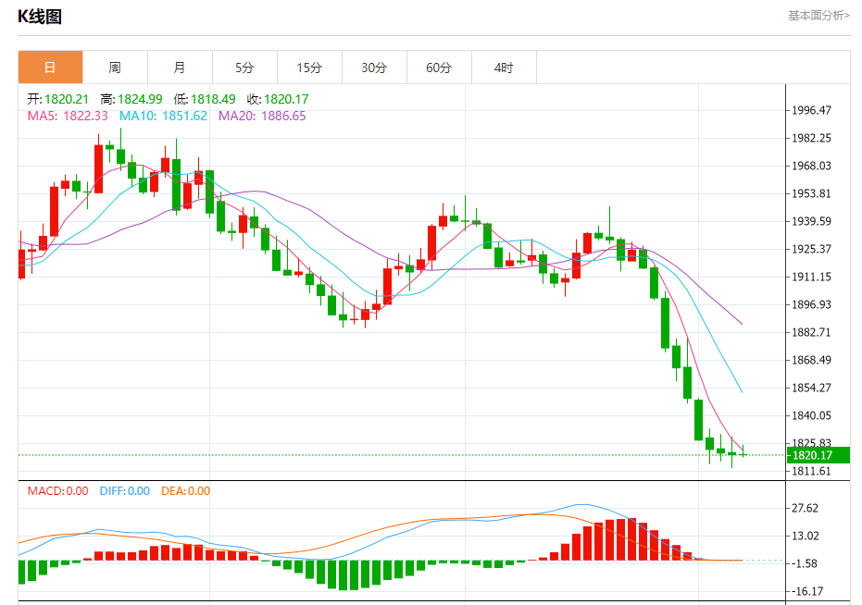
Task: Click the 1968.03 price axis label
Action: 811,166
